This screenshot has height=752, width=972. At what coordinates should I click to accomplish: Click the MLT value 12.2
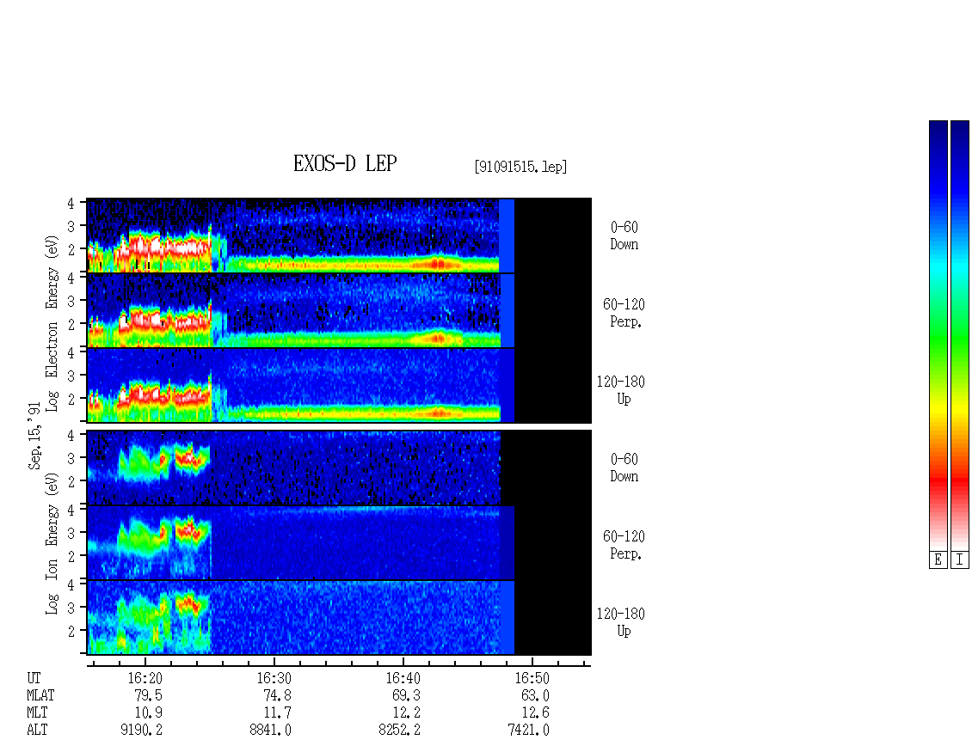click(406, 713)
